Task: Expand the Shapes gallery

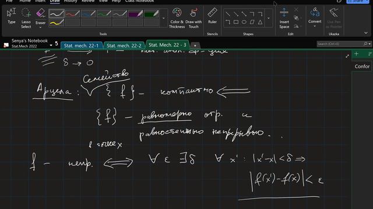Action: click(269, 18)
